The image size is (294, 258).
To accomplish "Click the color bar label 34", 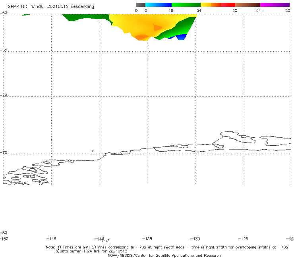I will click(199, 10).
